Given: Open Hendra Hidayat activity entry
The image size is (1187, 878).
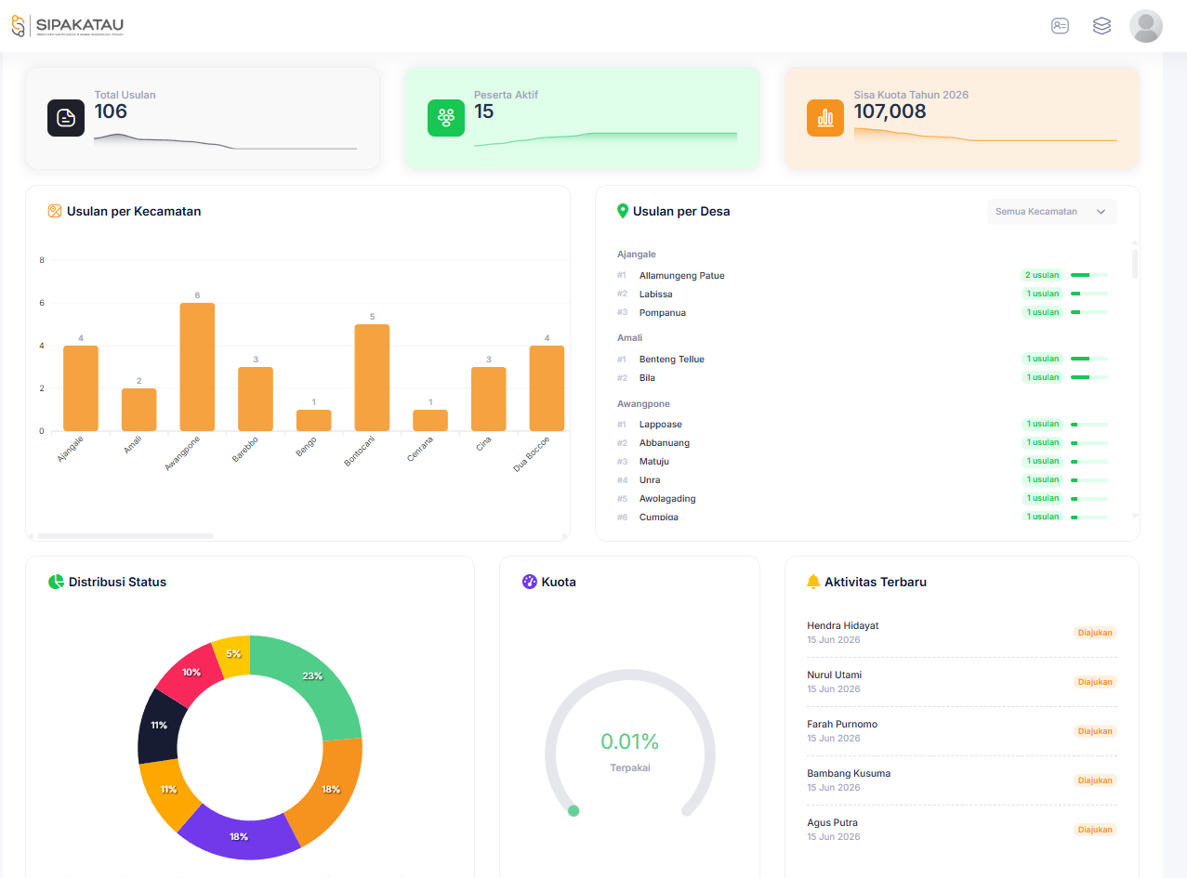Looking at the screenshot, I should tap(962, 633).
